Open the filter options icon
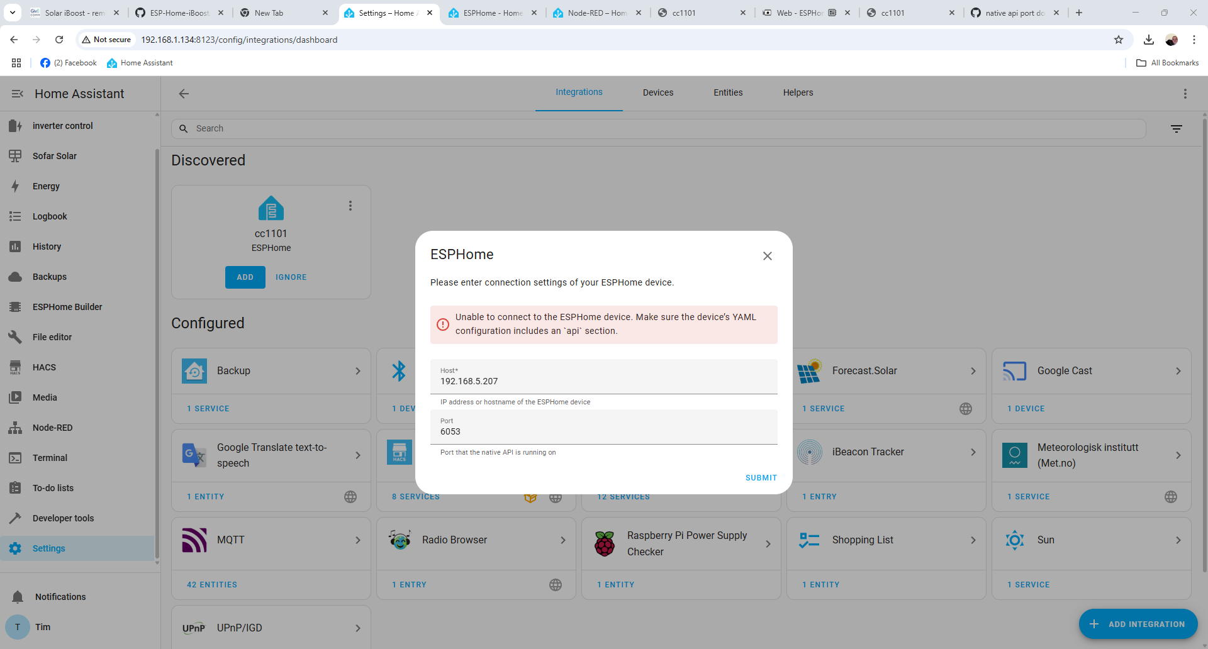 point(1176,129)
